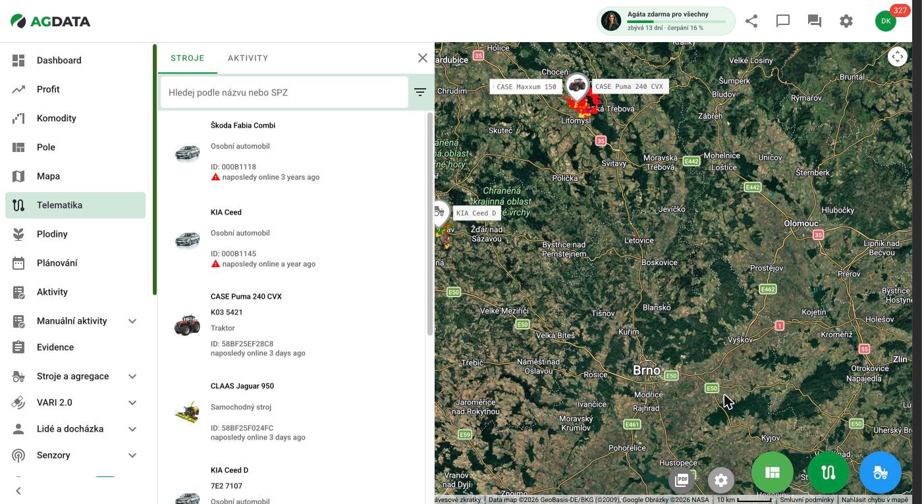Open the map settings gear button
The width and height of the screenshot is (922, 504).
coord(721,480)
